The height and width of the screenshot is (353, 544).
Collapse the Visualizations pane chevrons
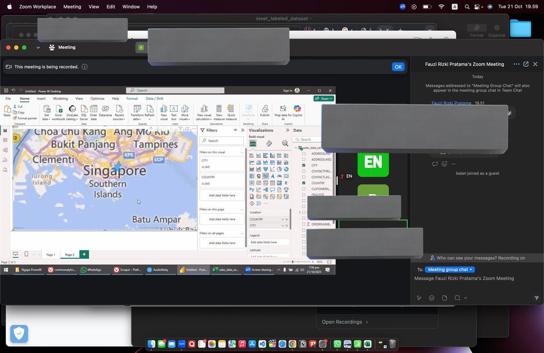287,130
